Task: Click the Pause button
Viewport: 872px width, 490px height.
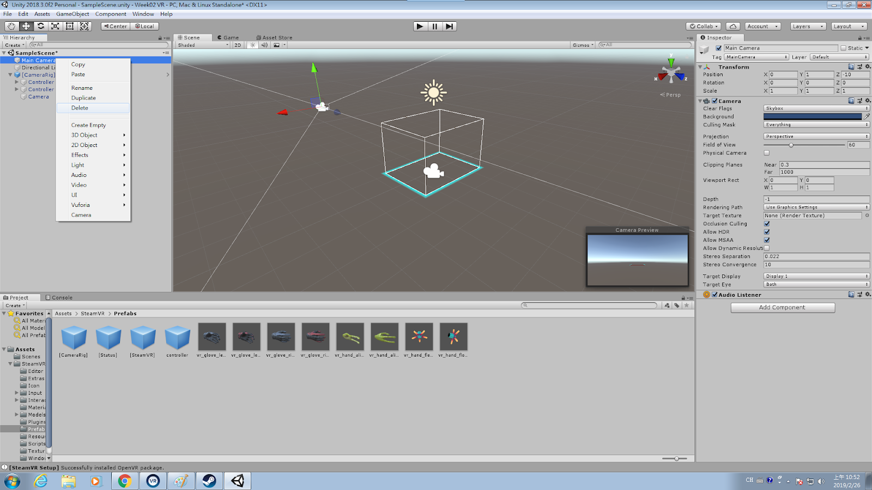Action: (434, 26)
